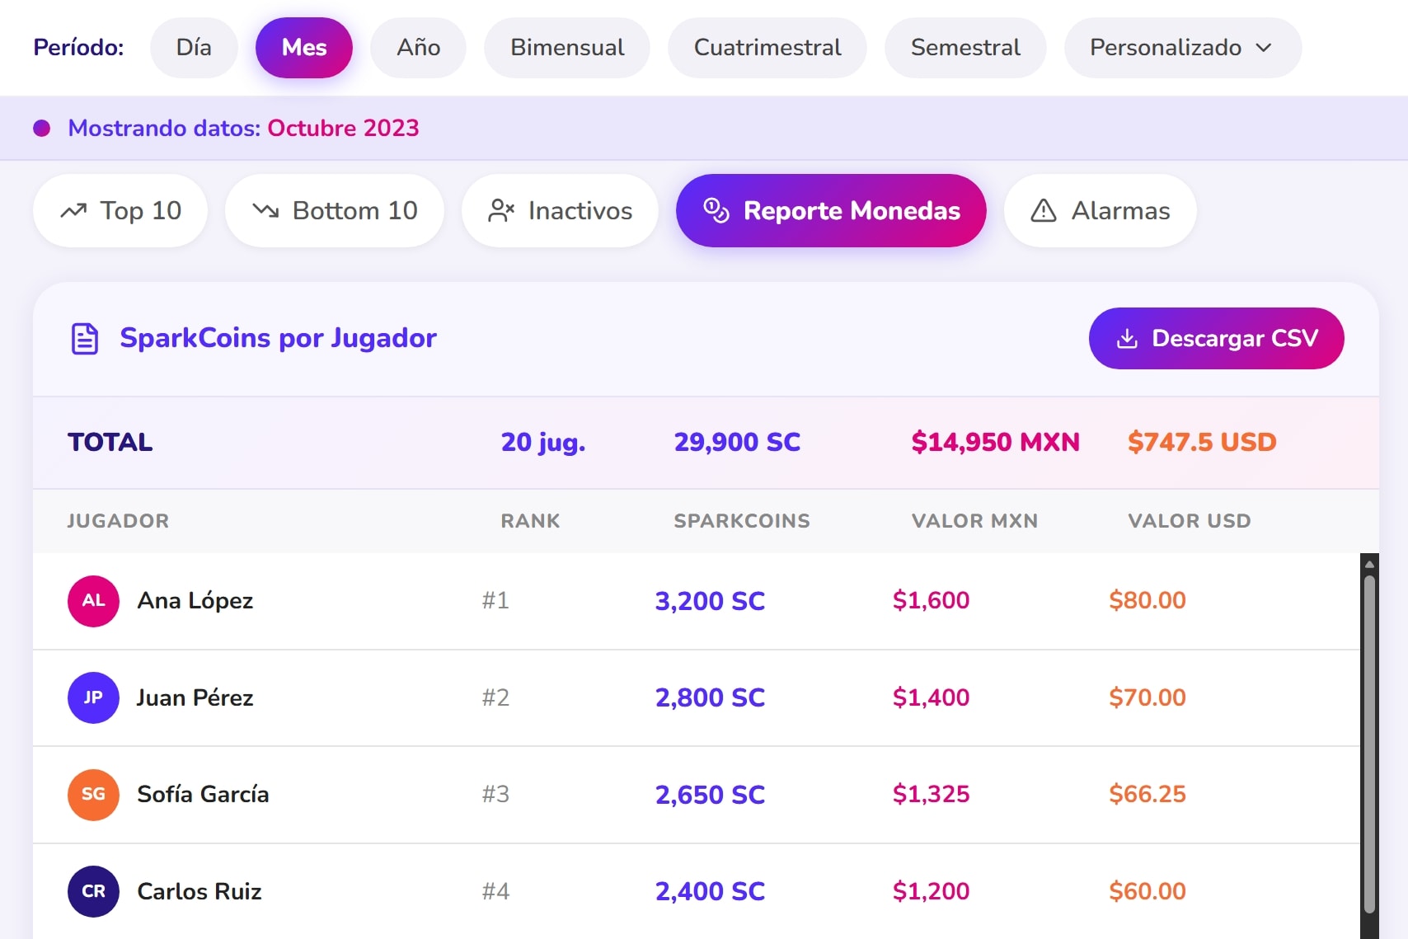Click the scrollbar up arrow
Viewport: 1408px width, 939px height.
point(1369,565)
